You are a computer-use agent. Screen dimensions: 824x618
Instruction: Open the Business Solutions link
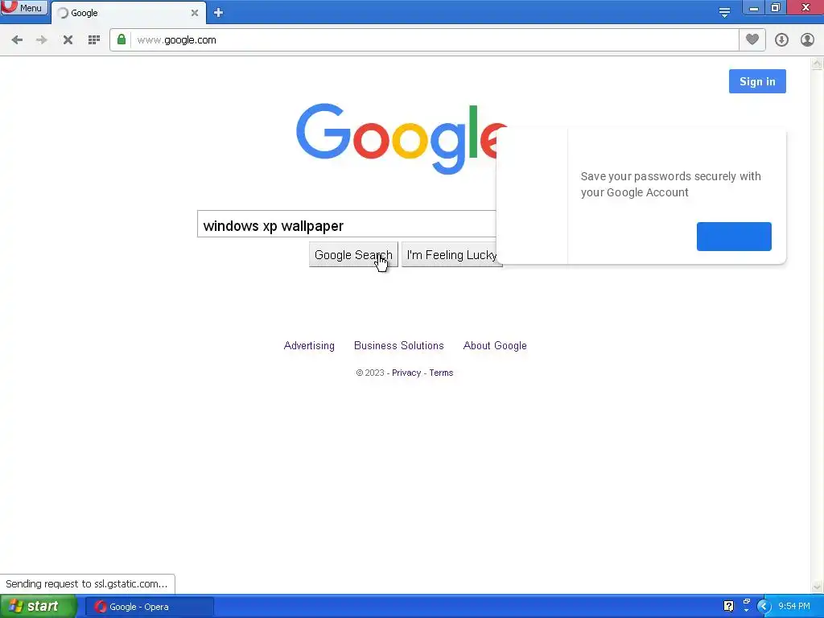(x=399, y=346)
